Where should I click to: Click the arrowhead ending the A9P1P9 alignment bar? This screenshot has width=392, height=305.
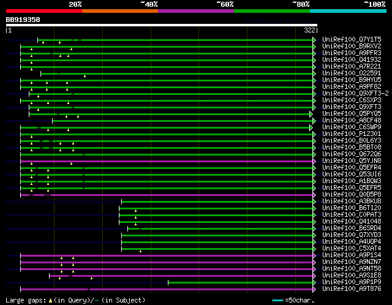315,282
